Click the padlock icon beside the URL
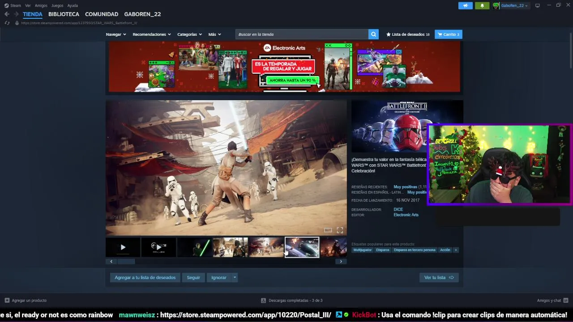The image size is (573, 322). [x=17, y=23]
